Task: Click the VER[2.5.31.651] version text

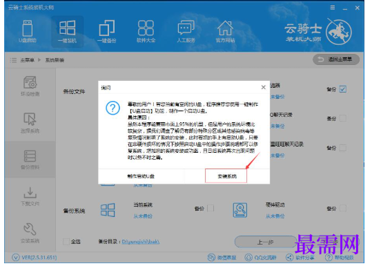Action: click(39, 258)
